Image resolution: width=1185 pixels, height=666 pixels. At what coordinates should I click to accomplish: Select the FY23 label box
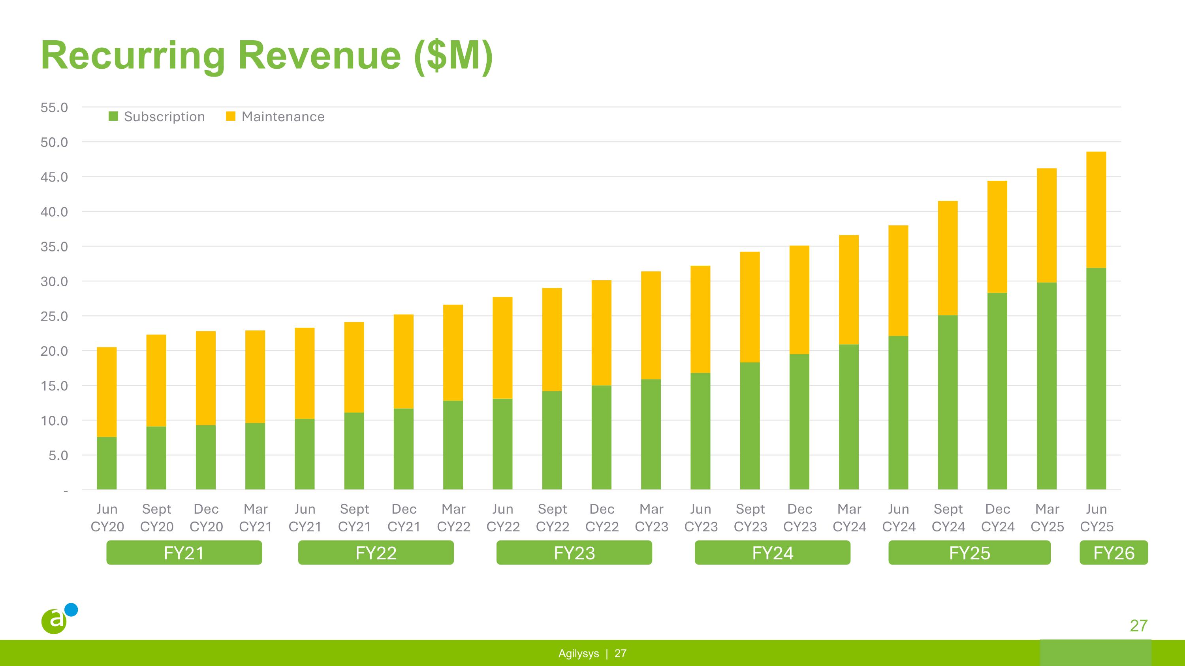tap(574, 552)
